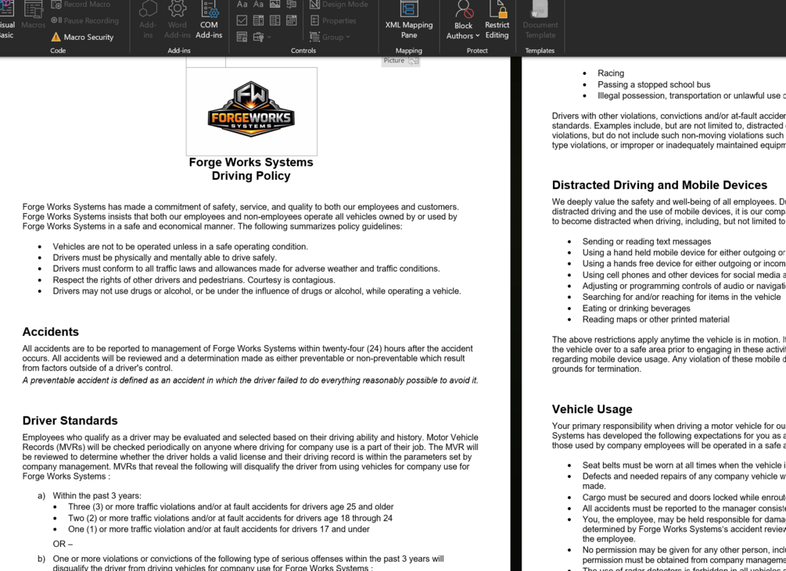786x571 pixels.
Task: Click 'Cargo must be secured' bullet
Action: tap(684, 498)
